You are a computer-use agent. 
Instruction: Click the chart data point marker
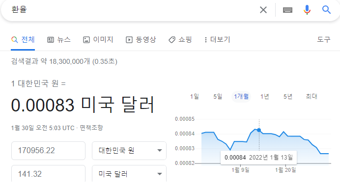(x=259, y=130)
